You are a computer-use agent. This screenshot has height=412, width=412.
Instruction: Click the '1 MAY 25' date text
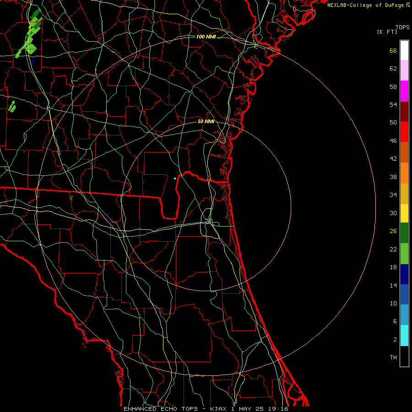coord(247,409)
